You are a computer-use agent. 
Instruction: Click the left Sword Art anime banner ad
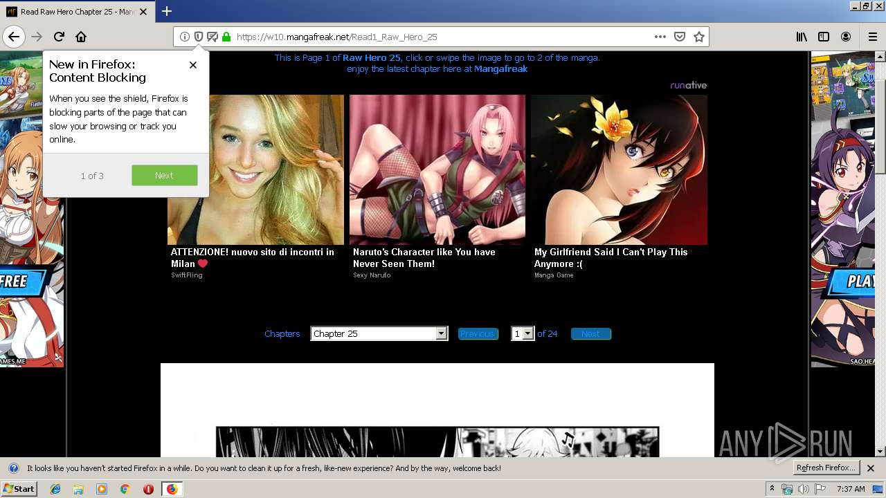pos(32,209)
